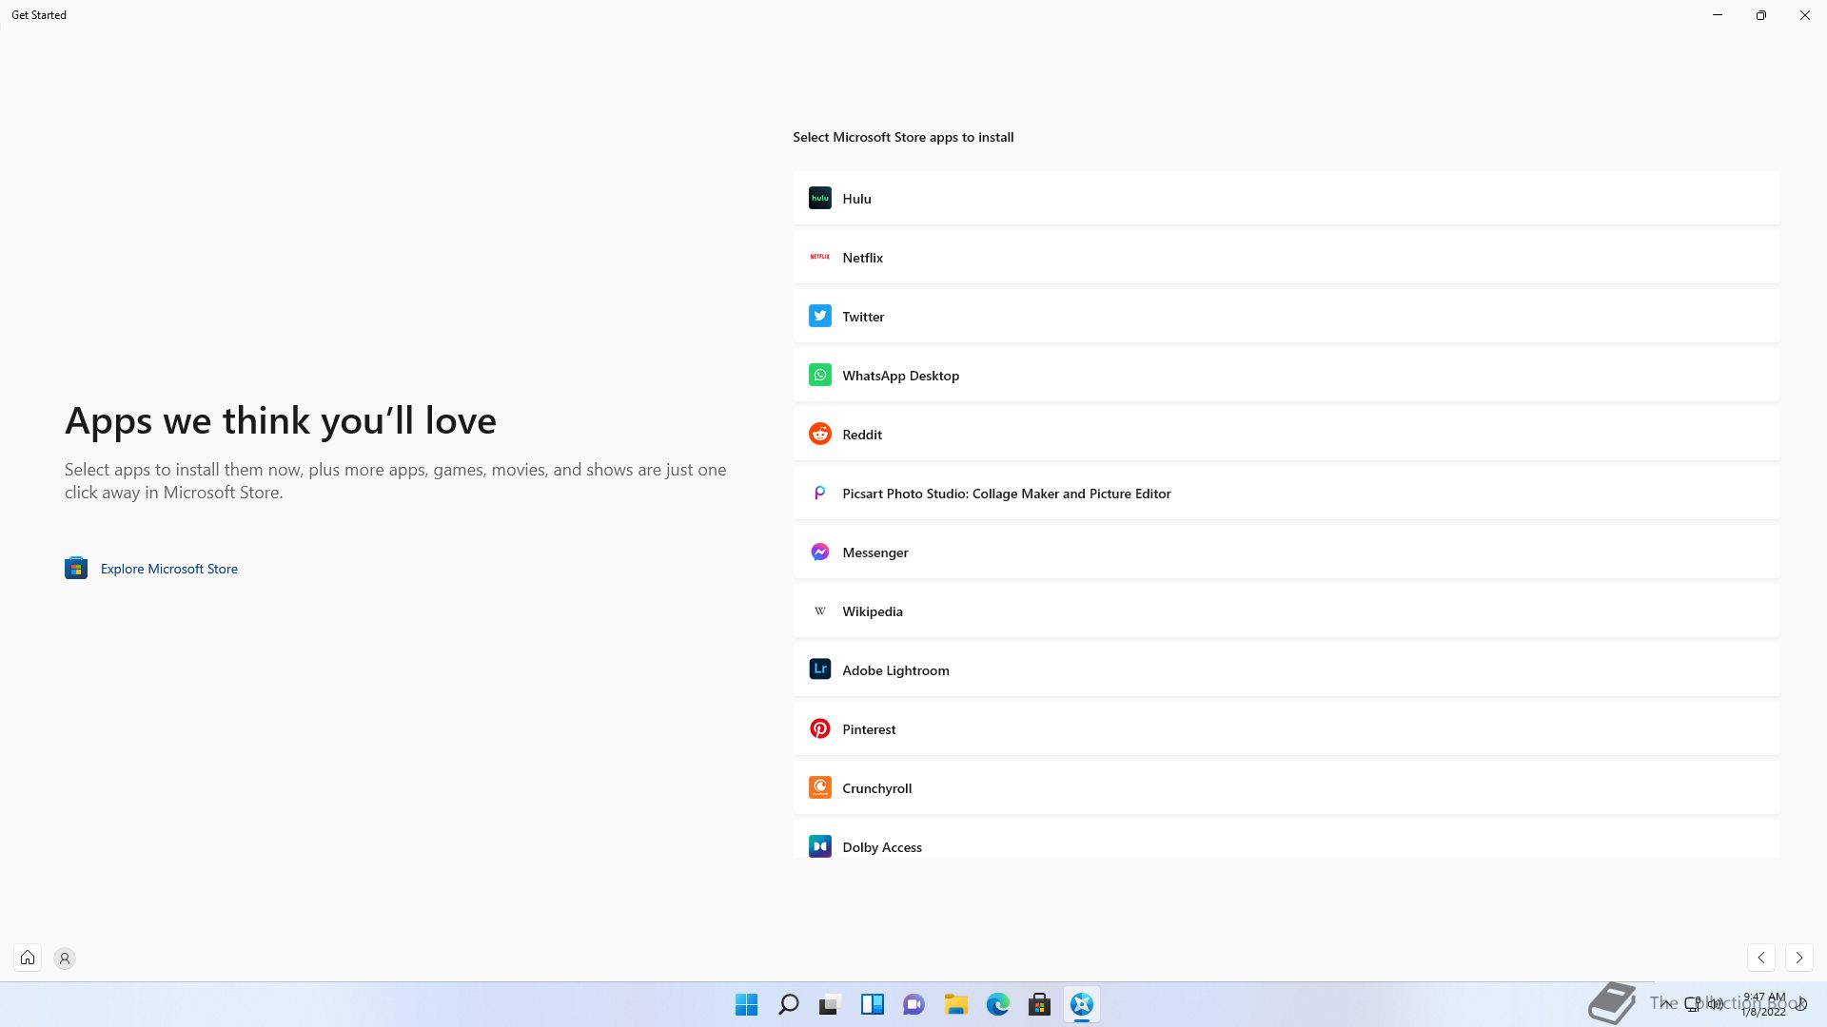Select the Twitter app label
This screenshot has width=1827, height=1027.
pyautogui.click(x=863, y=317)
